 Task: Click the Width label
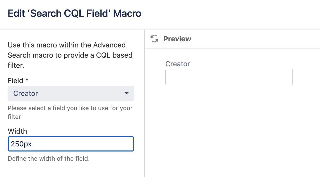[x=17, y=131]
